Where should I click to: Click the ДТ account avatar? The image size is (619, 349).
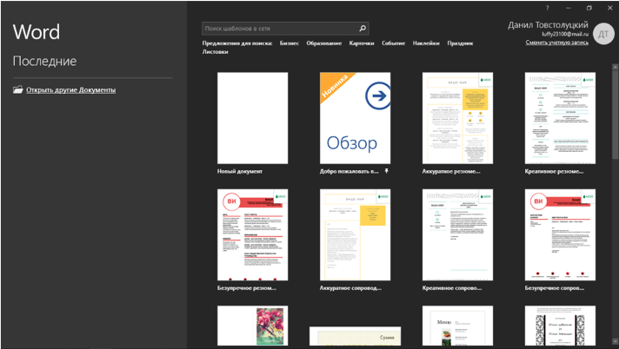(603, 35)
